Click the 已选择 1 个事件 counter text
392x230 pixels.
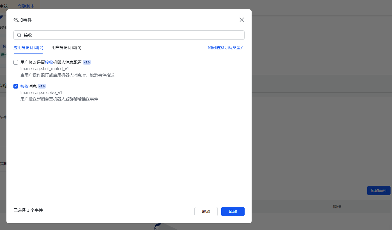pos(28,210)
